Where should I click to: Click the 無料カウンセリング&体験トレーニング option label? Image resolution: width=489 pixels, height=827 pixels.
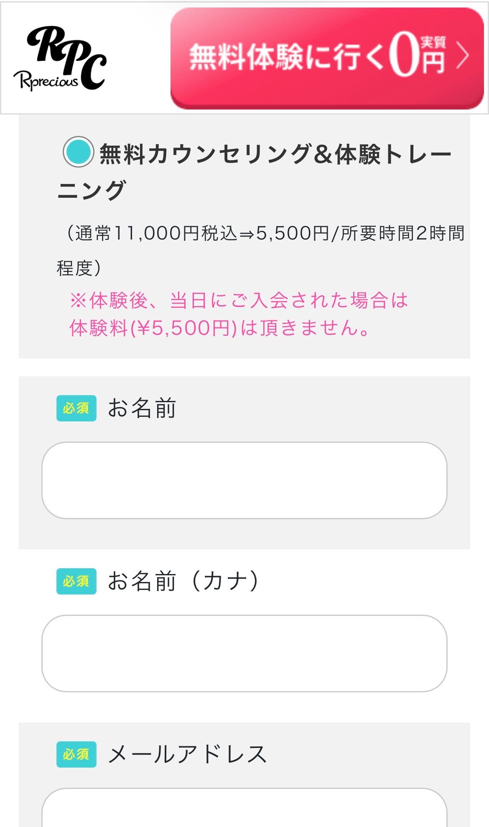click(x=274, y=155)
